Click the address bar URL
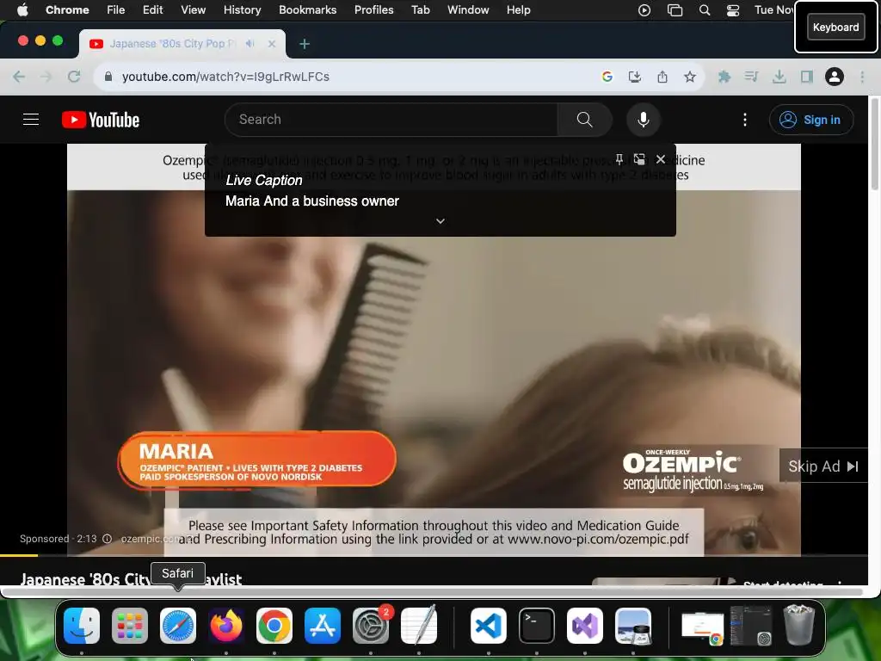881x661 pixels. (x=226, y=77)
